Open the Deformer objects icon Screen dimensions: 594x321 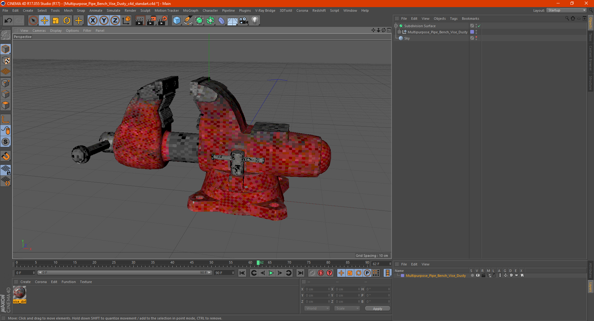click(x=222, y=21)
